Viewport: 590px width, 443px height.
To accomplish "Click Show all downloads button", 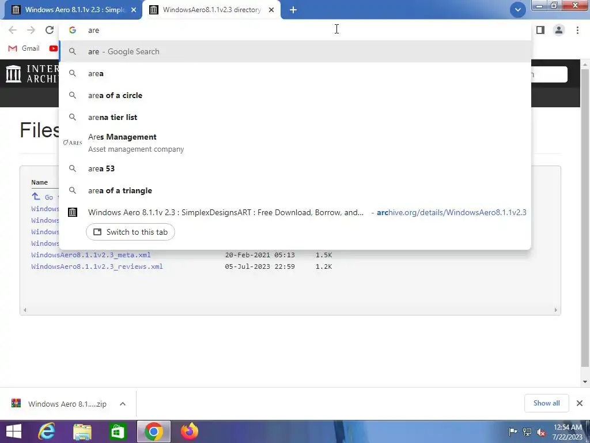I will pyautogui.click(x=546, y=403).
